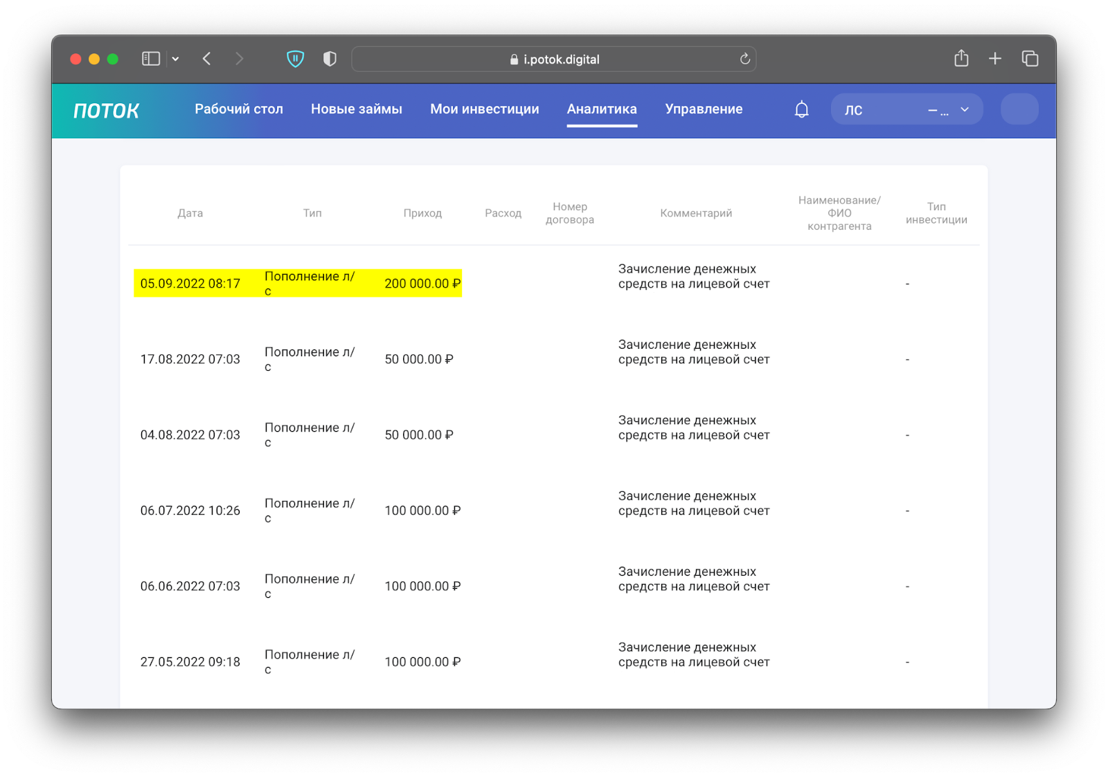Screen dimensions: 1108x777
Task: Click the comment in 05.09.2022 row
Action: 694,276
